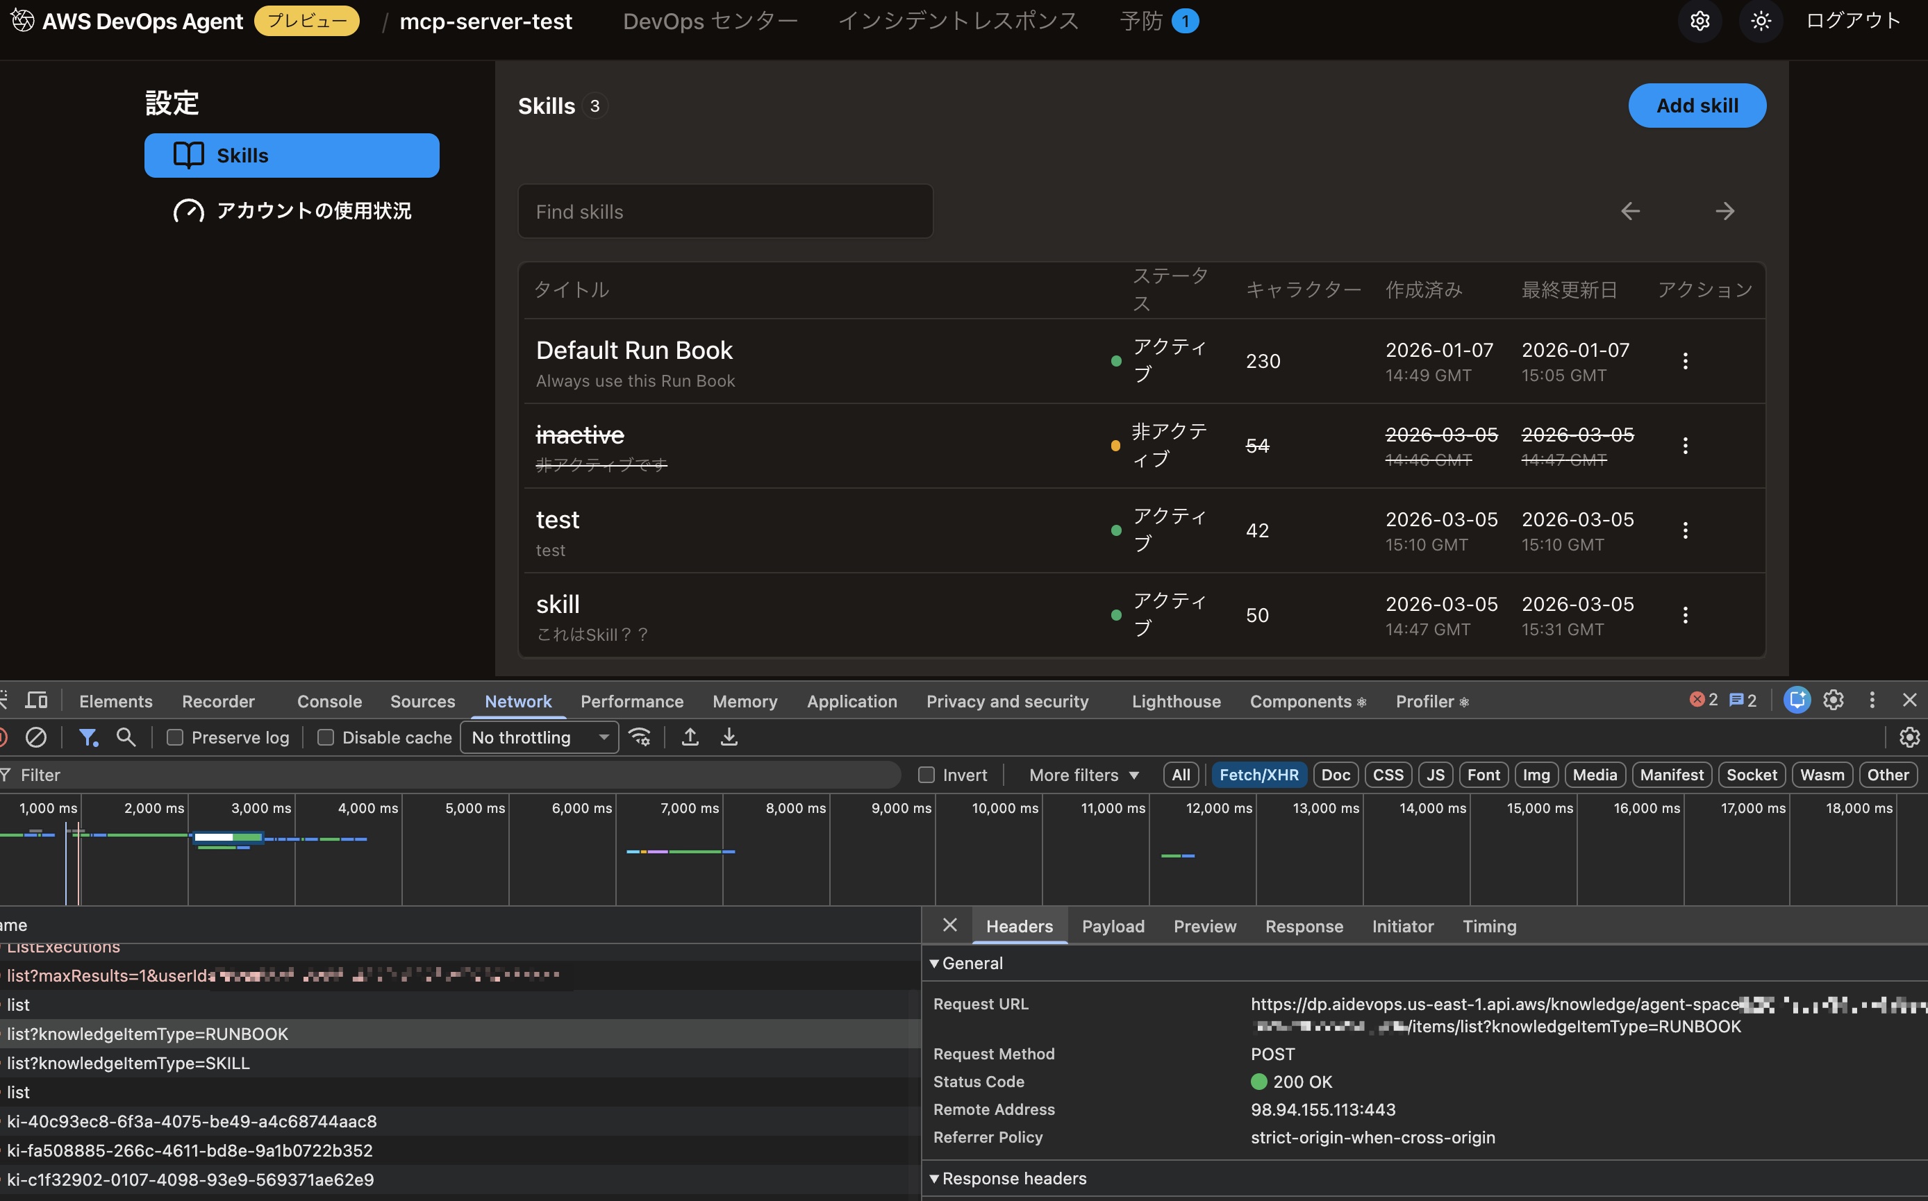Enable the Preserve log checkbox

click(175, 737)
